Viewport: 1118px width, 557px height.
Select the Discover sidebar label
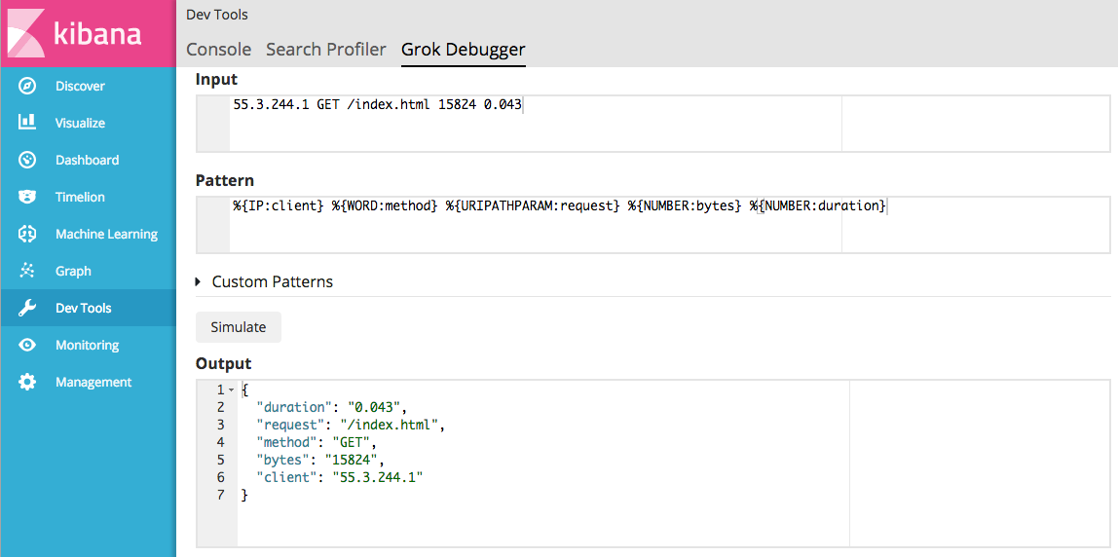click(x=80, y=87)
